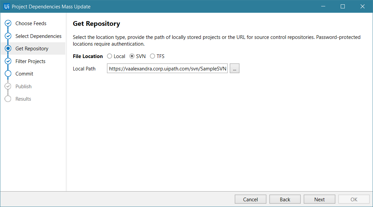373x207 pixels.
Task: Focus the repository URL path field
Action: 167,68
